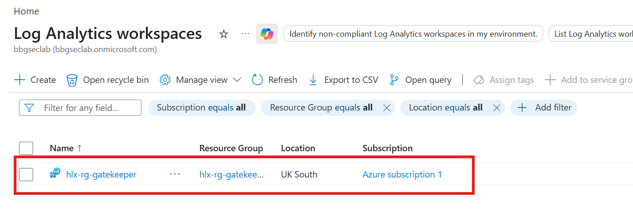633x211 pixels.
Task: Remove the Resource Group filter
Action: coord(387,108)
